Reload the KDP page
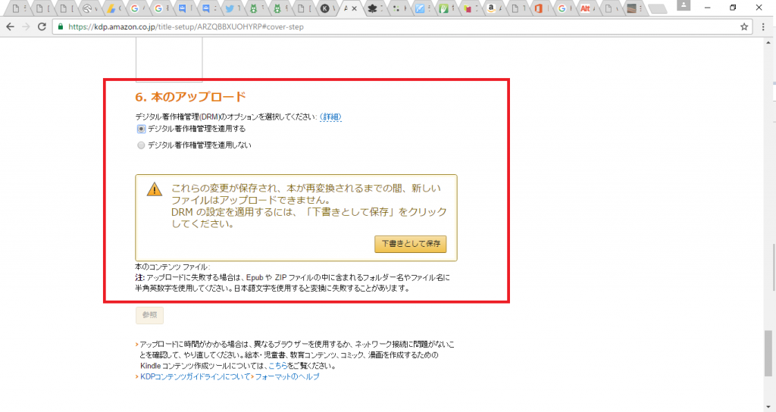Screen dimensions: 776x412 tap(42, 27)
